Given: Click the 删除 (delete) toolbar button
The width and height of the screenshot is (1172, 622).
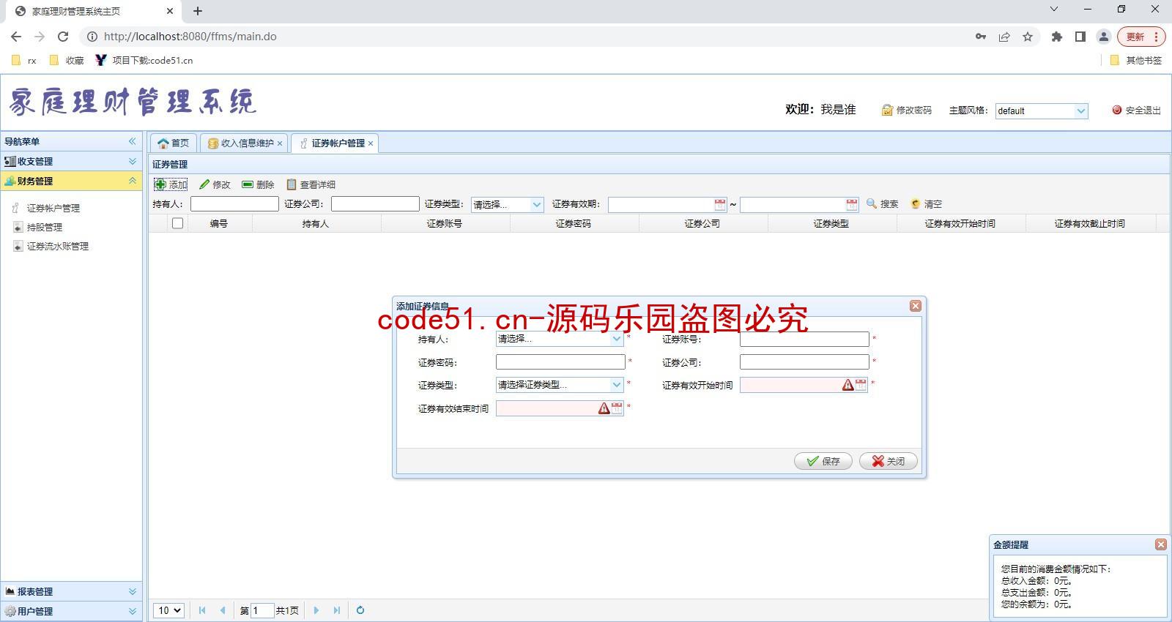Looking at the screenshot, I should [x=258, y=184].
